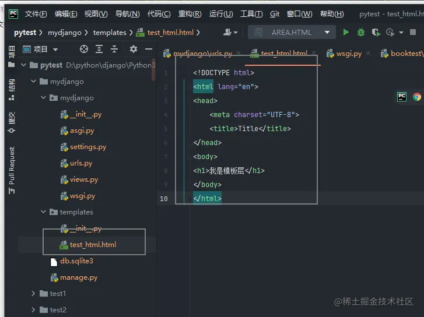The height and width of the screenshot is (317, 424).
Task: Open the 窗口(W) menu
Action: point(299,14)
